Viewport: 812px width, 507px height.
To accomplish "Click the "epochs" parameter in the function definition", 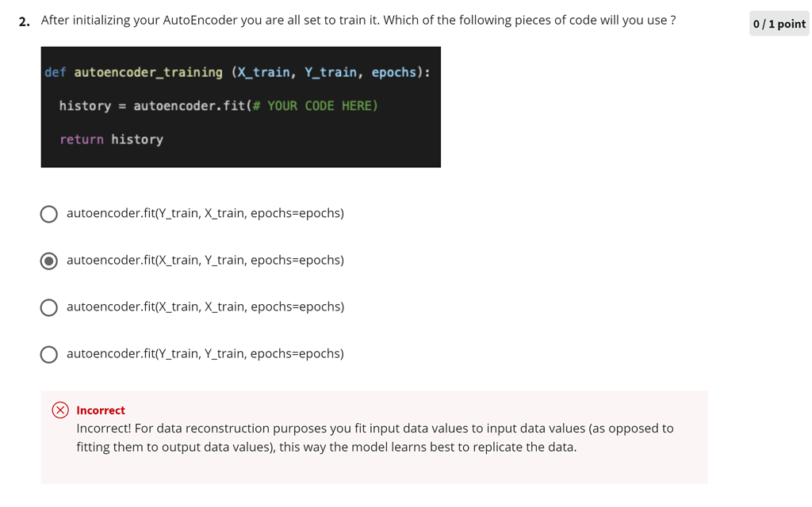I will [x=394, y=72].
